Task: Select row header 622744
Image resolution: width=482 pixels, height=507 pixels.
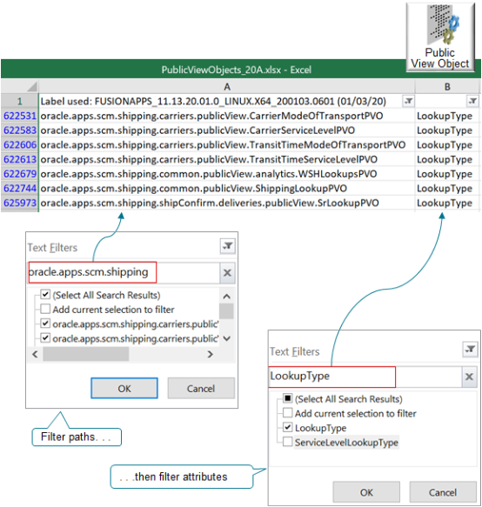Action: tap(20, 188)
